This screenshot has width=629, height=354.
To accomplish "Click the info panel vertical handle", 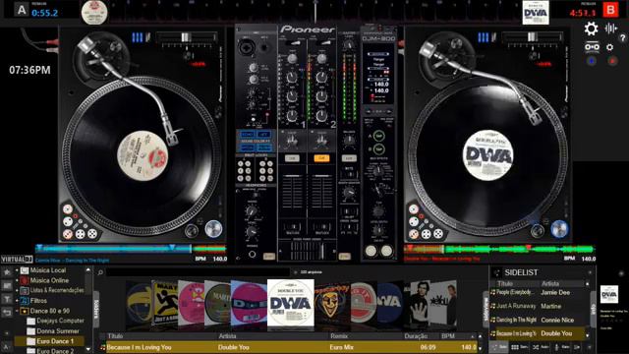I will click(594, 308).
